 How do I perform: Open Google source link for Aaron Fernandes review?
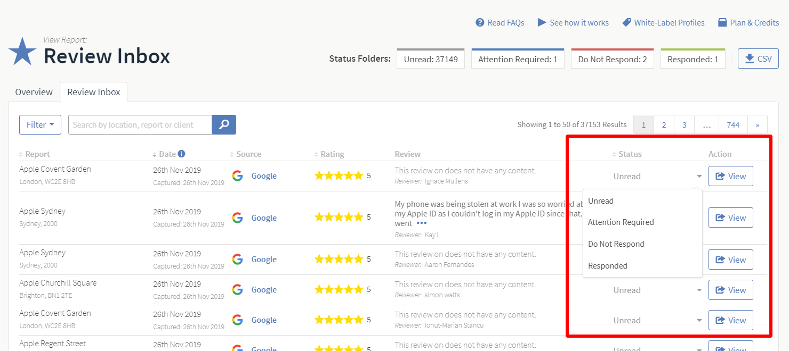coord(264,260)
